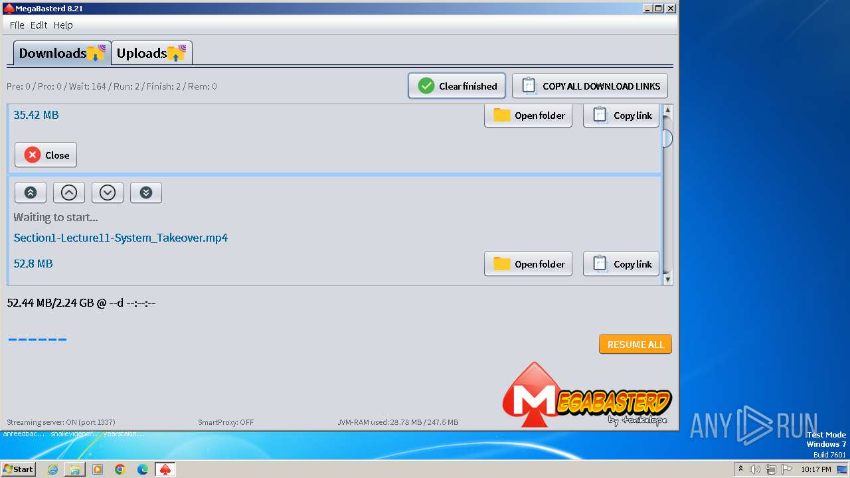Click the 10:17 PM taskbar clock
This screenshot has height=478, width=850.
(816, 469)
